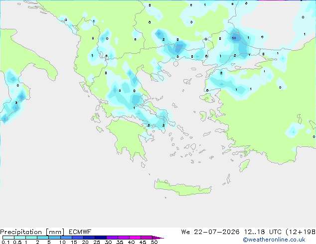The height and width of the screenshot is (244, 316).
Task: Click the 40–45 mm magenta legend swatch
Action: [x=135, y=238]
